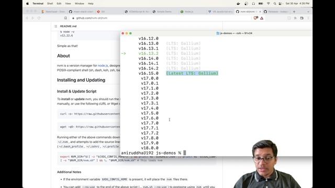Screen dimensions: 335x188
Task: Switch to the Sketchpad browser tab
Action: pos(53,11)
